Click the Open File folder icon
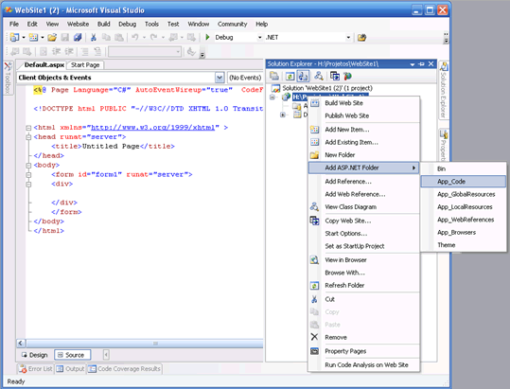The height and width of the screenshot is (389, 510). [x=52, y=38]
